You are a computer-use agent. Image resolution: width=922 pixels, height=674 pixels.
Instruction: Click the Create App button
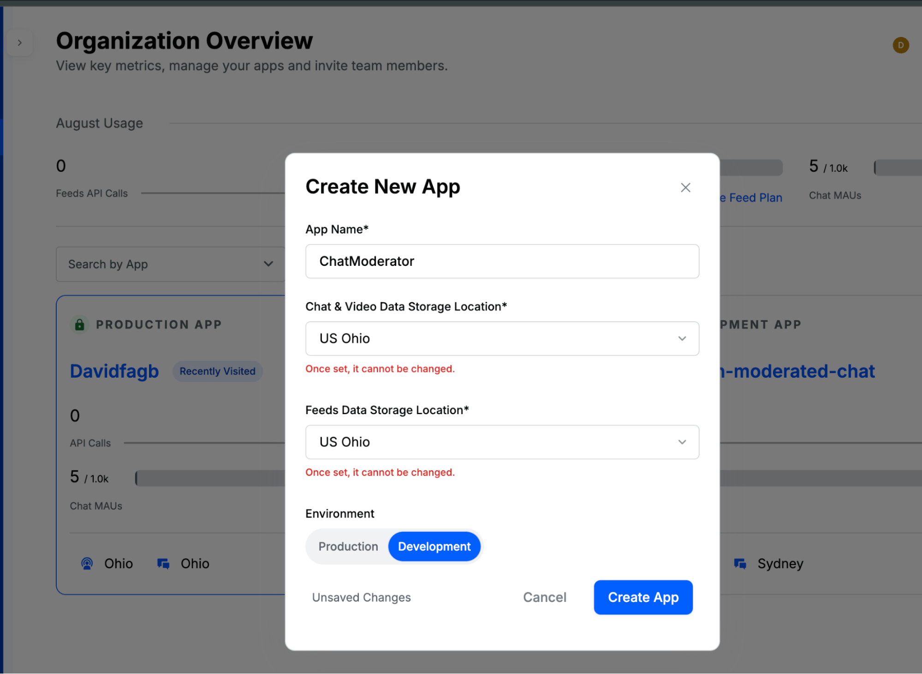pos(643,597)
